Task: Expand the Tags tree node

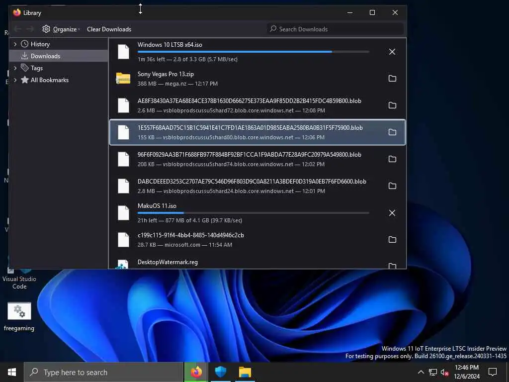Action: coord(15,68)
